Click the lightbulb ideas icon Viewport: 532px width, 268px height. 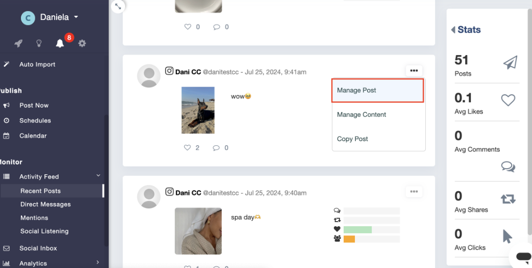pyautogui.click(x=39, y=43)
